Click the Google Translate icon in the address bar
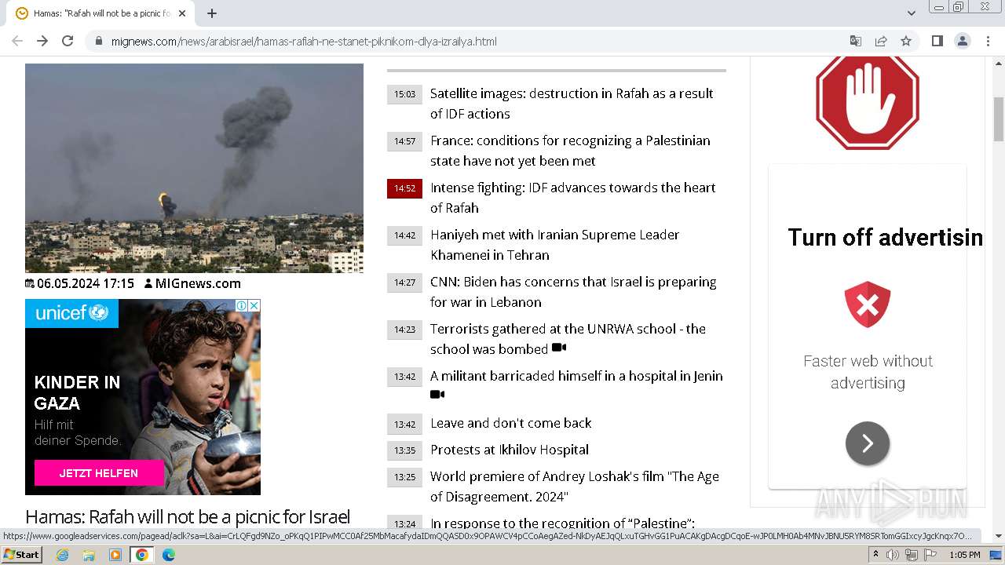The width and height of the screenshot is (1005, 565). coord(856,41)
